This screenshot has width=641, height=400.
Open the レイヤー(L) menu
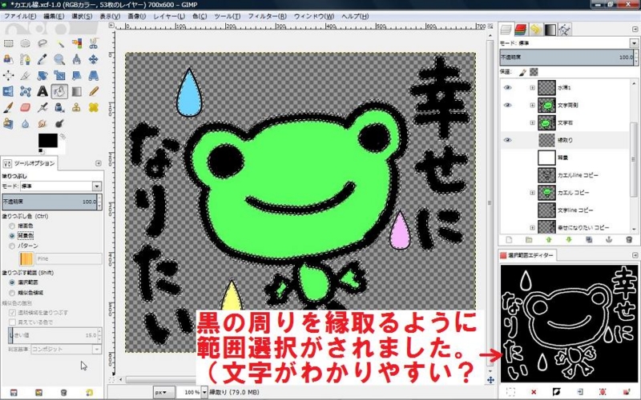pyautogui.click(x=169, y=16)
